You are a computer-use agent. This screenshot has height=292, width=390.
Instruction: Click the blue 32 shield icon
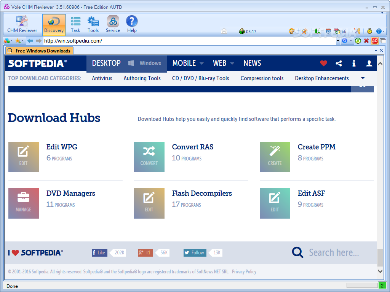click(x=328, y=31)
